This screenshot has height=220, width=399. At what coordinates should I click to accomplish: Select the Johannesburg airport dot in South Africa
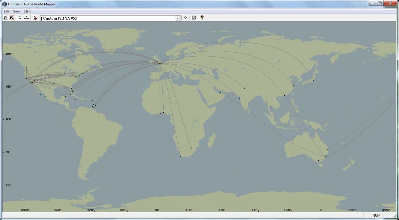coord(191,148)
